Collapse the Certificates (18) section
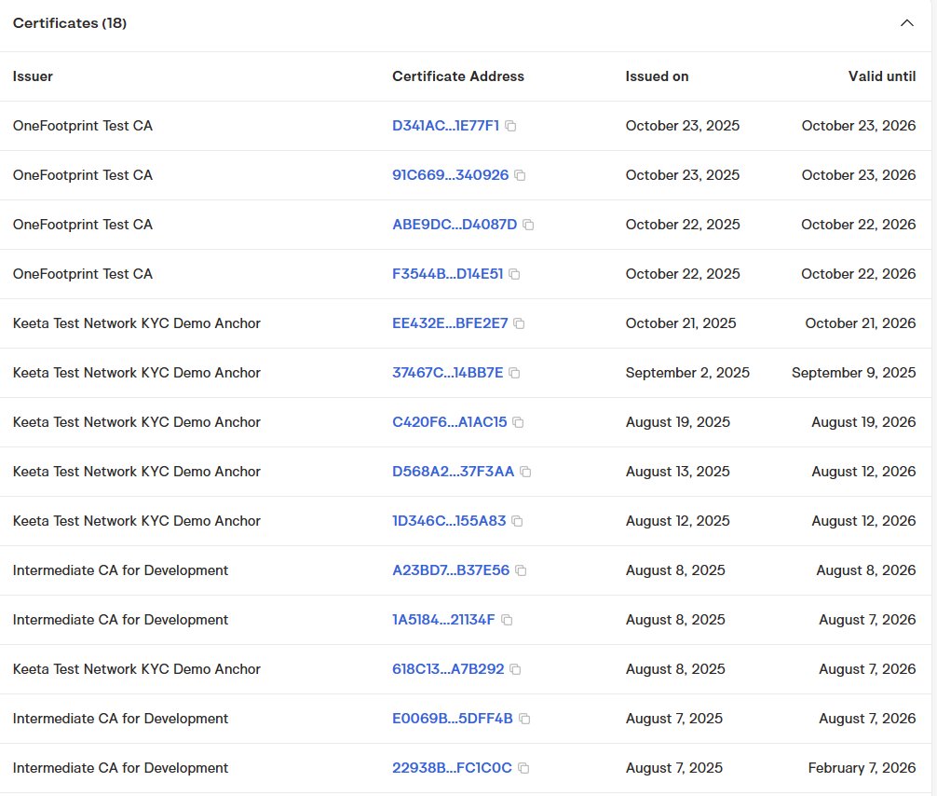 tap(906, 23)
